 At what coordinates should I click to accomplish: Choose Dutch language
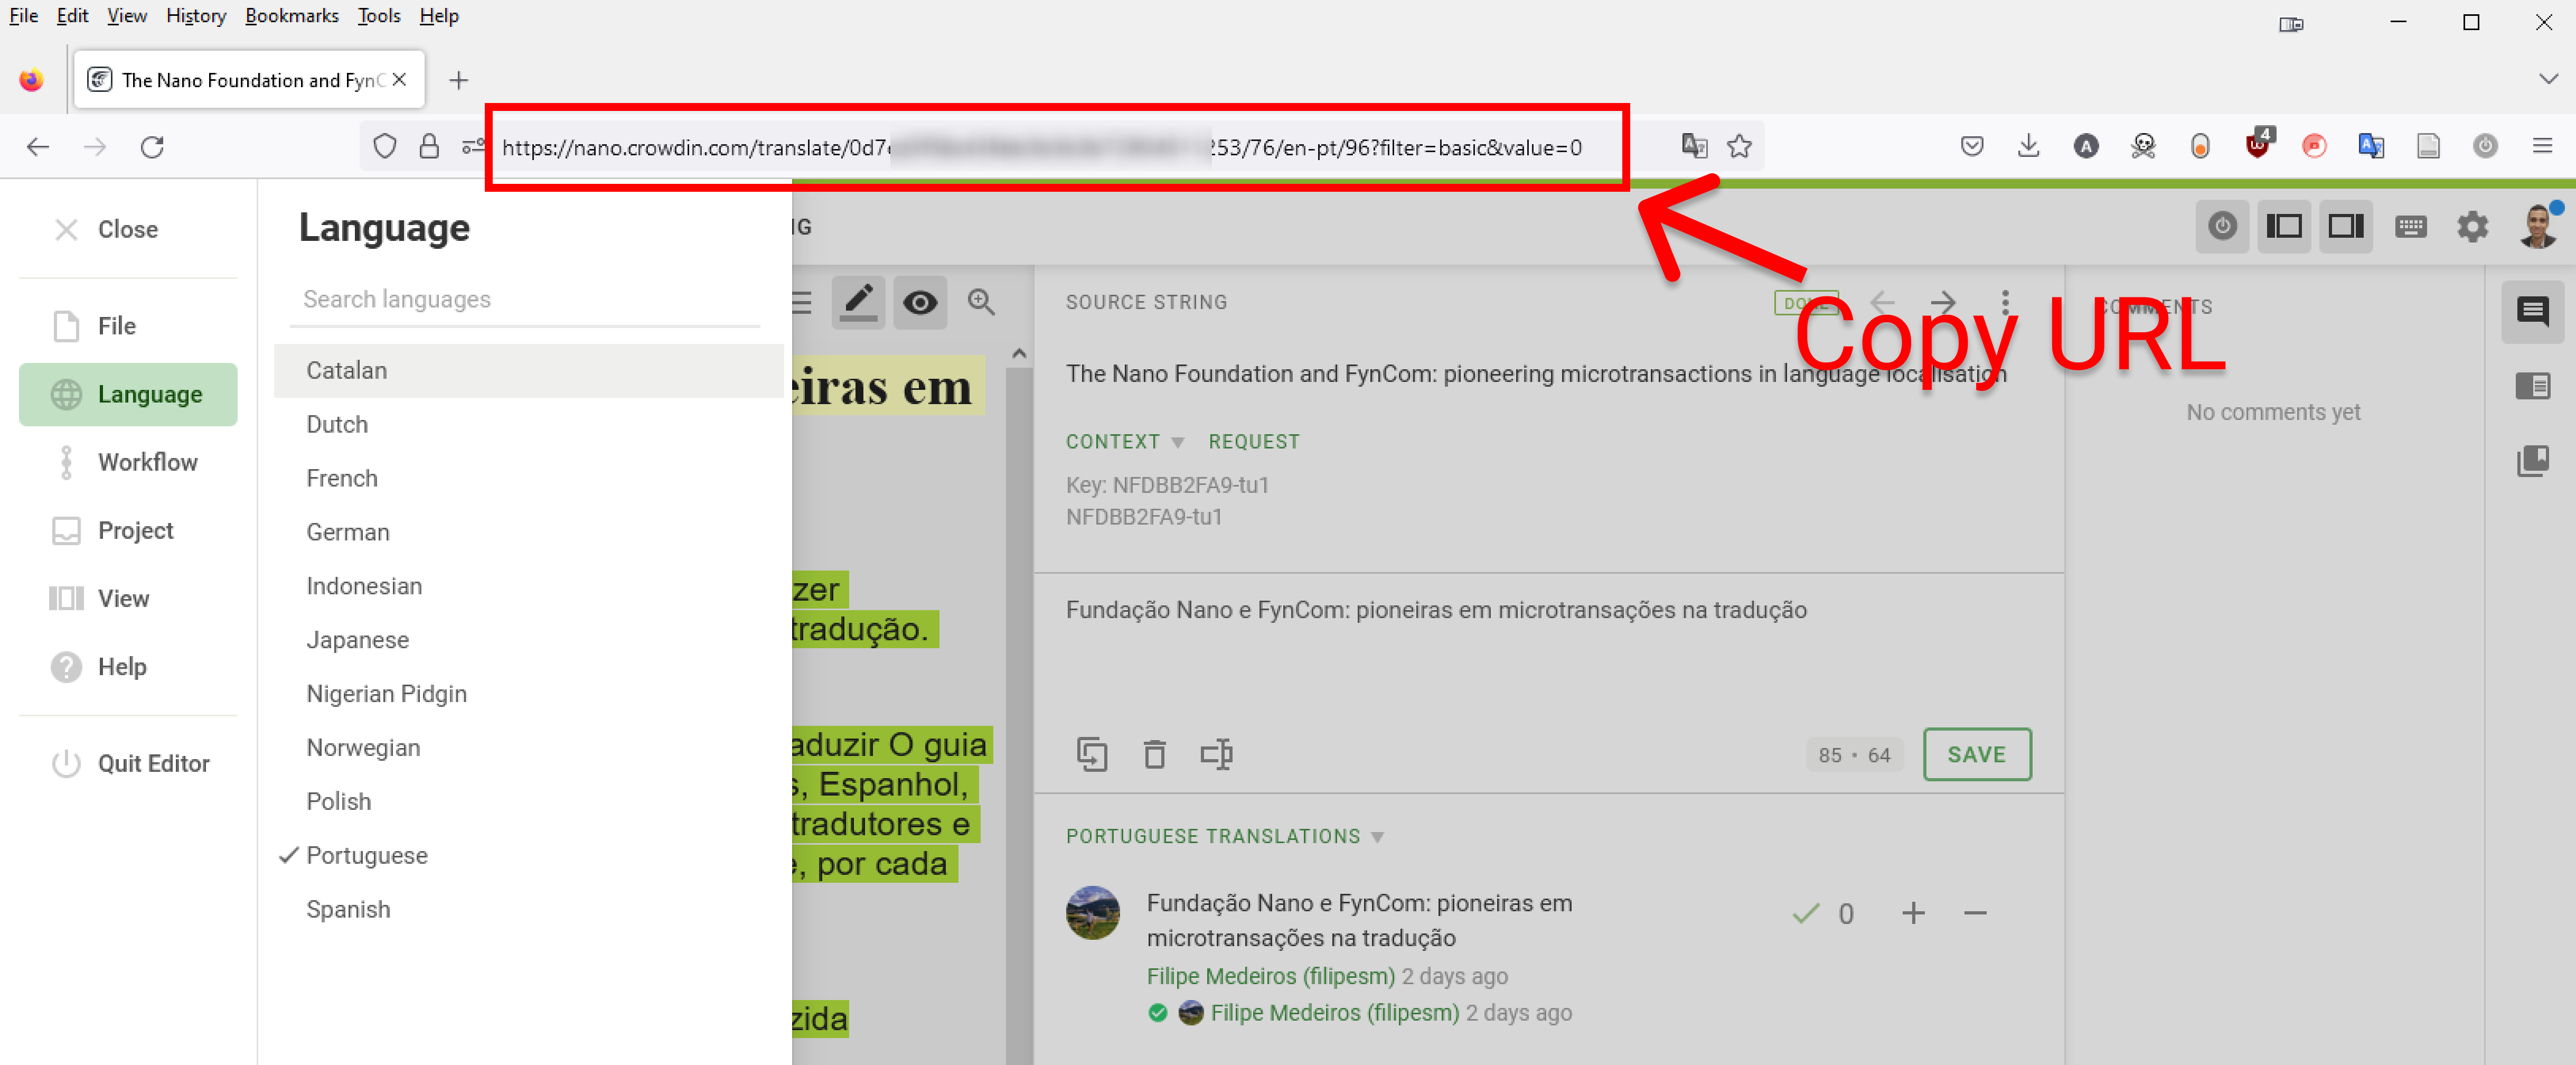[x=529, y=424]
